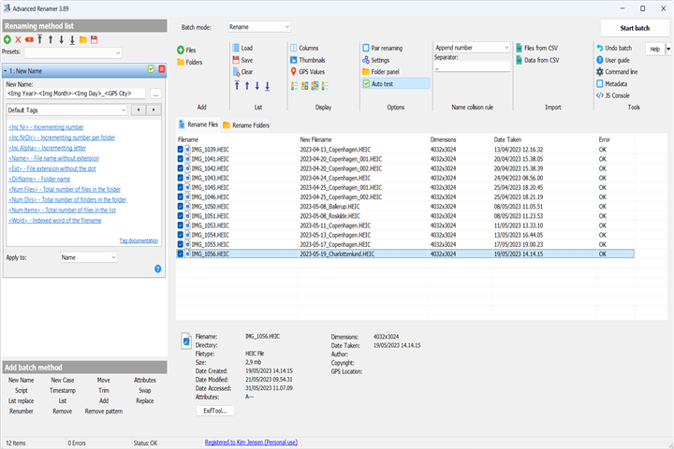Clear all methods using the red eraser icon
This screenshot has width=674, height=449.
pos(29,39)
